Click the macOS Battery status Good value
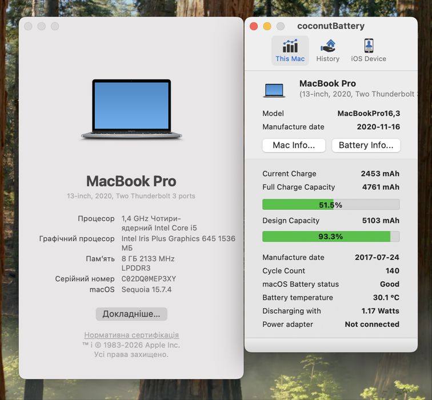The height and width of the screenshot is (400, 432). (390, 284)
